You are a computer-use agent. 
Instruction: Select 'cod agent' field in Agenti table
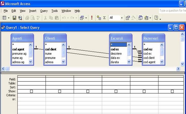[18, 49]
